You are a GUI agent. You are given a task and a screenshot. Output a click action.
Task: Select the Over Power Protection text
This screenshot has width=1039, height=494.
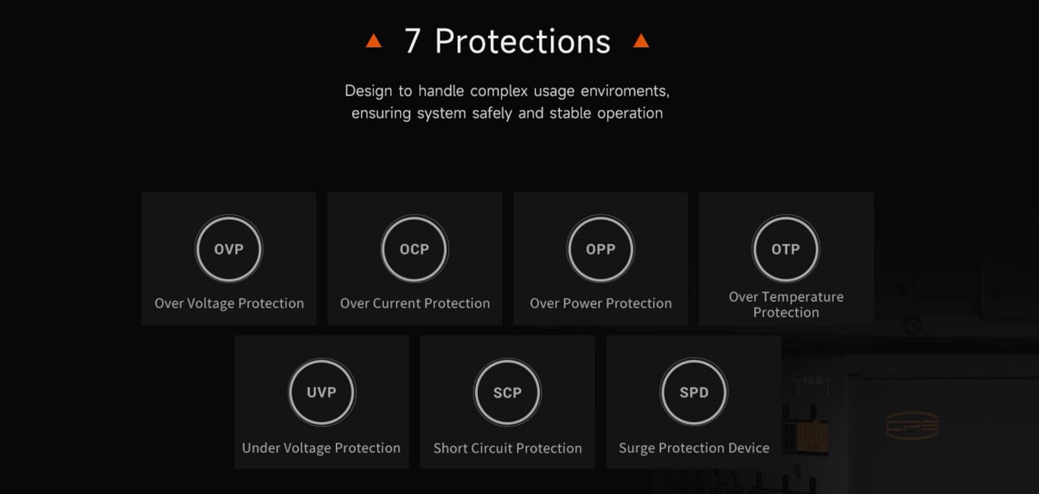click(x=601, y=303)
